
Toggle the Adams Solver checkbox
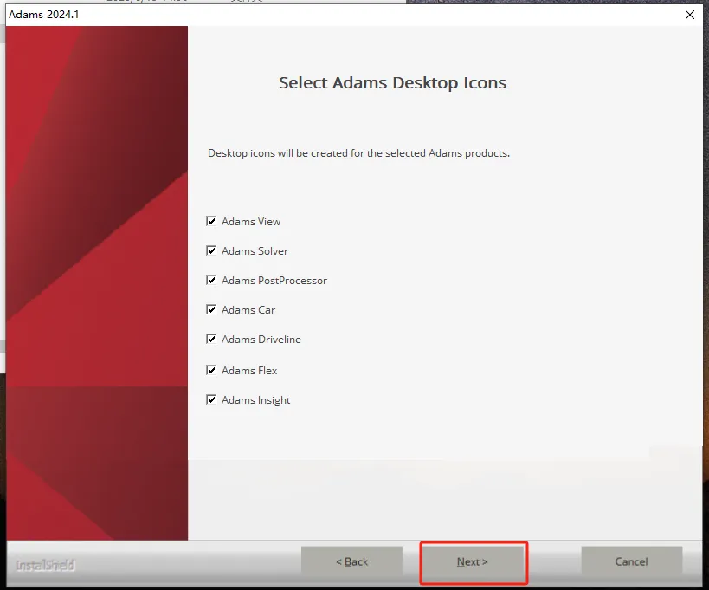tap(211, 250)
